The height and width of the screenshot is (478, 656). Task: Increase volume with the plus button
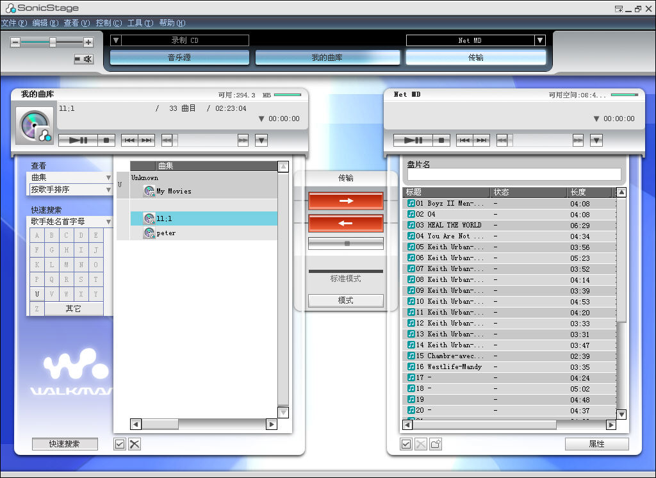coord(88,42)
